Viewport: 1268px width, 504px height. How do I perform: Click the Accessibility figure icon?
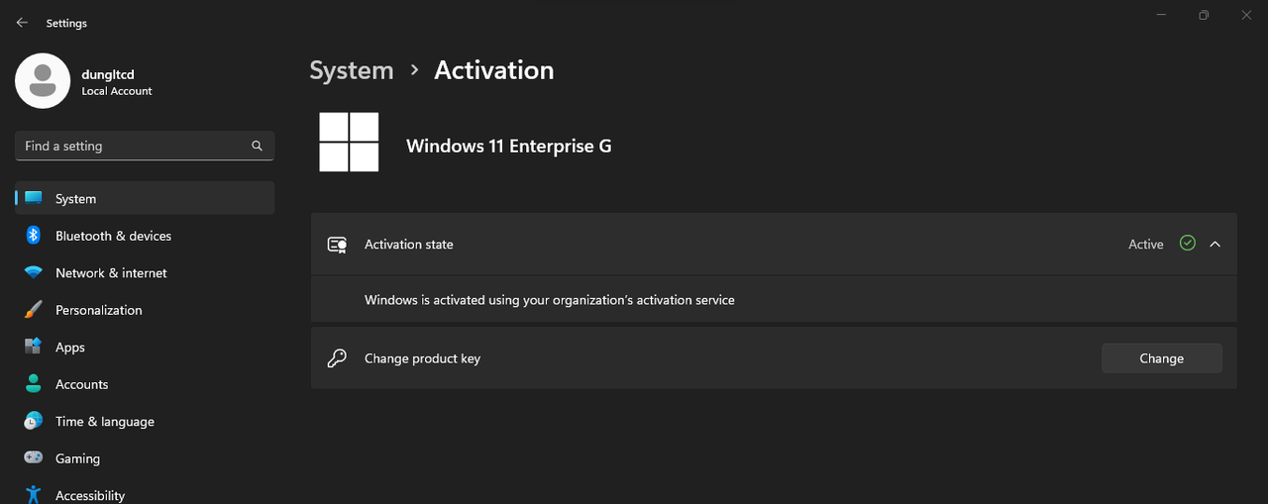[x=34, y=495]
